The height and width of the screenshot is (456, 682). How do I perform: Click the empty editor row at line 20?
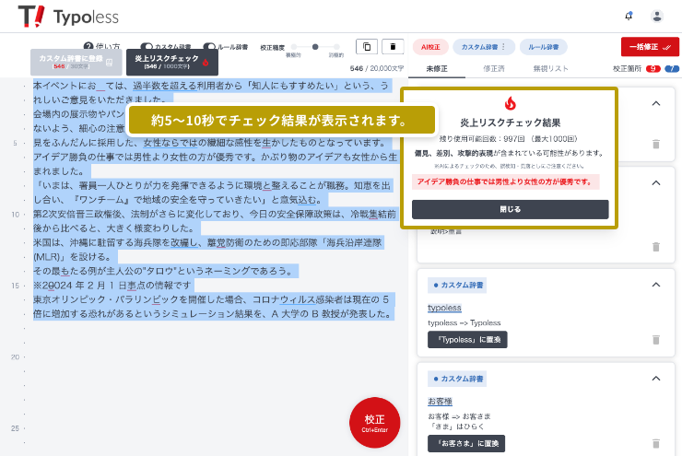(216, 357)
